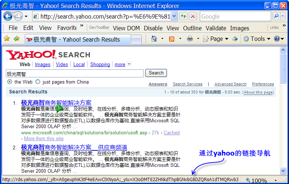Click the Yahoo! Search logo
The image size is (289, 184).
pos(48,55)
